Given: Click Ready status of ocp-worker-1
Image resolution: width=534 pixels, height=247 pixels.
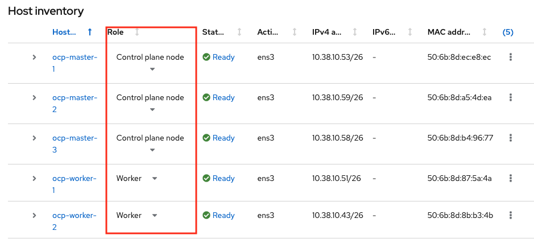Looking at the screenshot, I should click(x=223, y=178).
